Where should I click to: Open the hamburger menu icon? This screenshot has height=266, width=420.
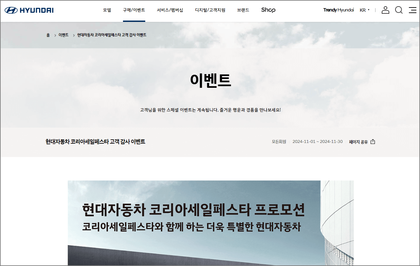click(x=412, y=10)
